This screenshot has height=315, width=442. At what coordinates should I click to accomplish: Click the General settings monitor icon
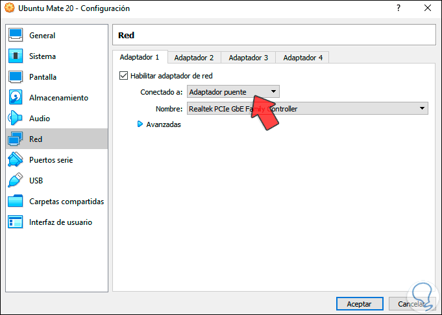pyautogui.click(x=16, y=36)
